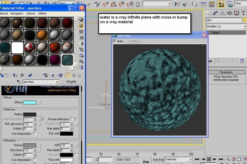The width and height of the screenshot is (247, 164).
Task: Switch to Create command panel tab
Action: click(x=208, y=13)
